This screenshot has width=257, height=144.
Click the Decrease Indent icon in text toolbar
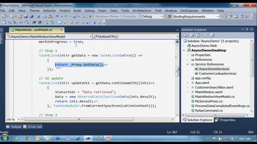click(34, 22)
